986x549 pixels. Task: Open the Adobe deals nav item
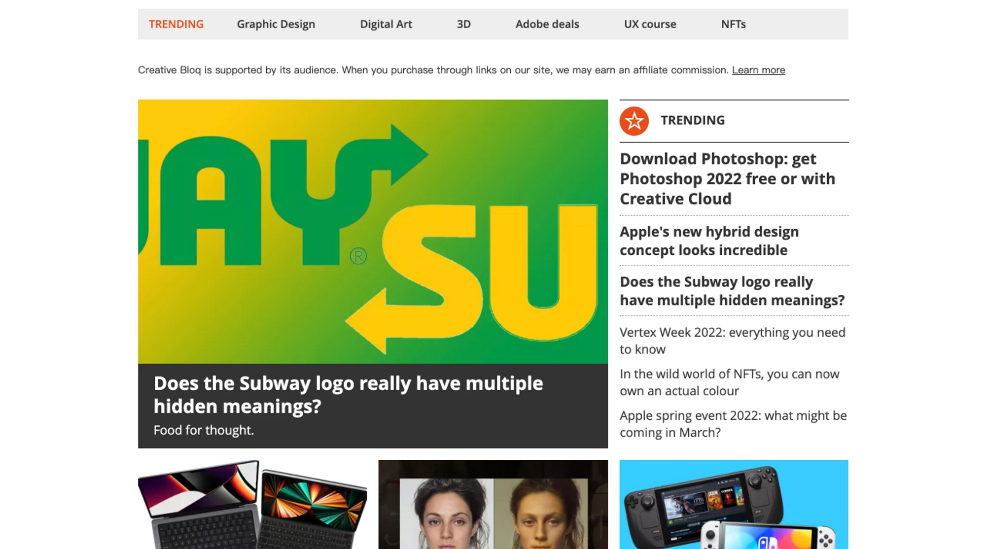coord(547,24)
